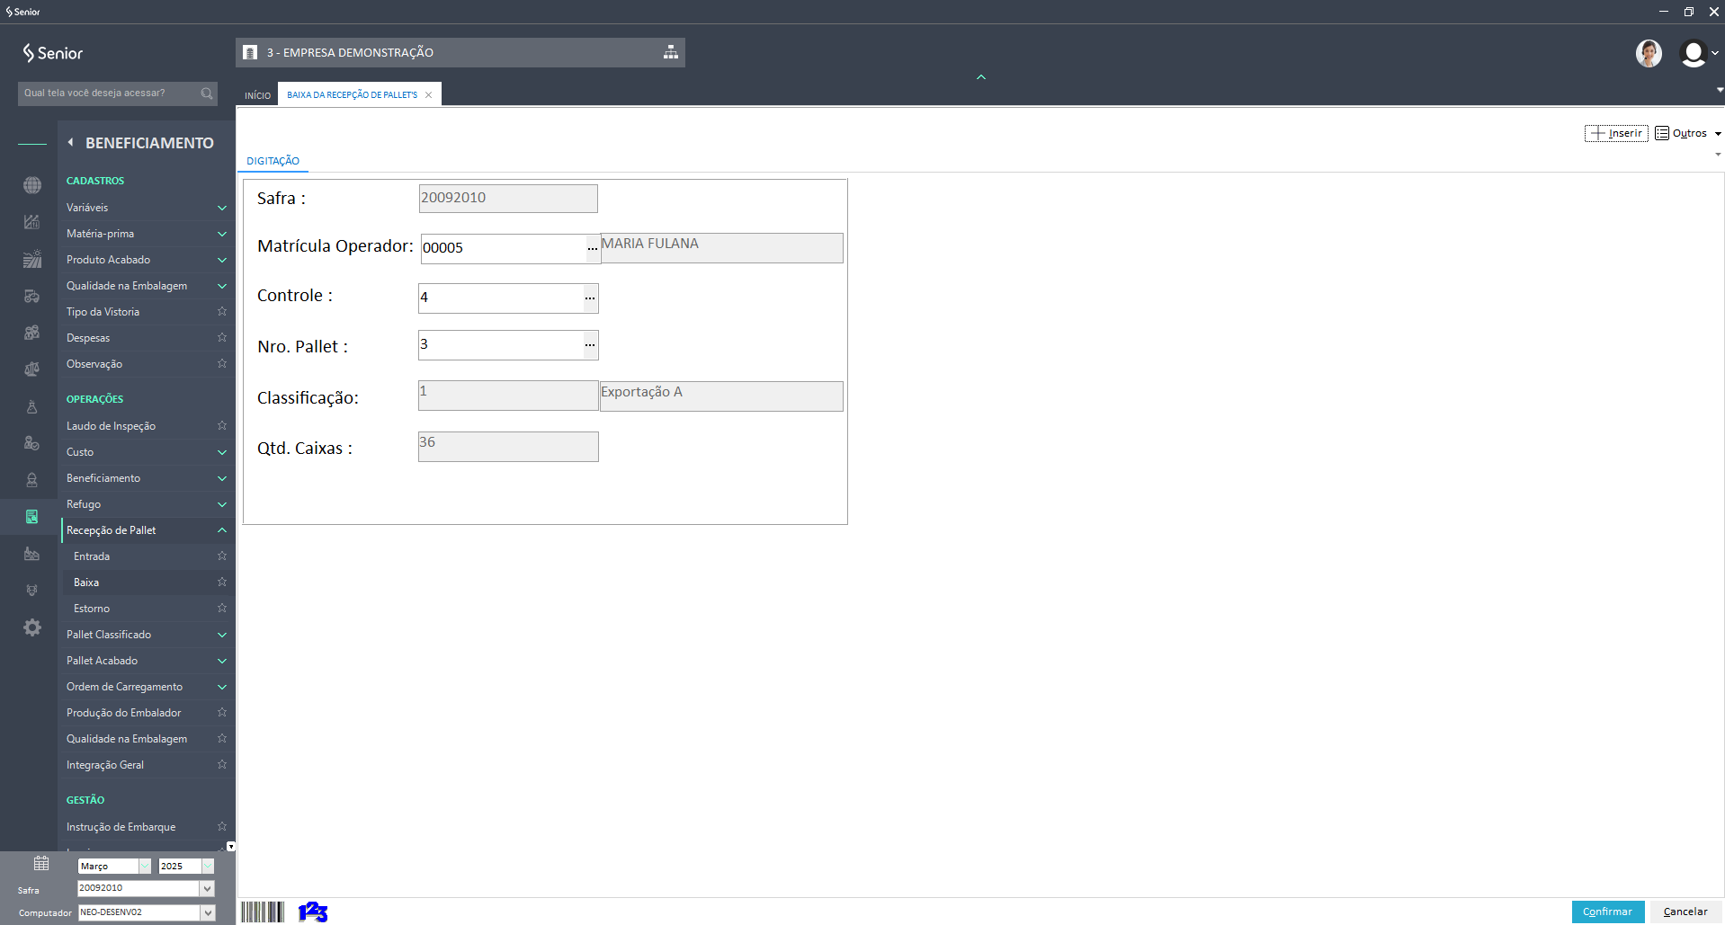This screenshot has height=925, width=1725.
Task: Favorite Integração Geral with its star
Action: click(222, 765)
